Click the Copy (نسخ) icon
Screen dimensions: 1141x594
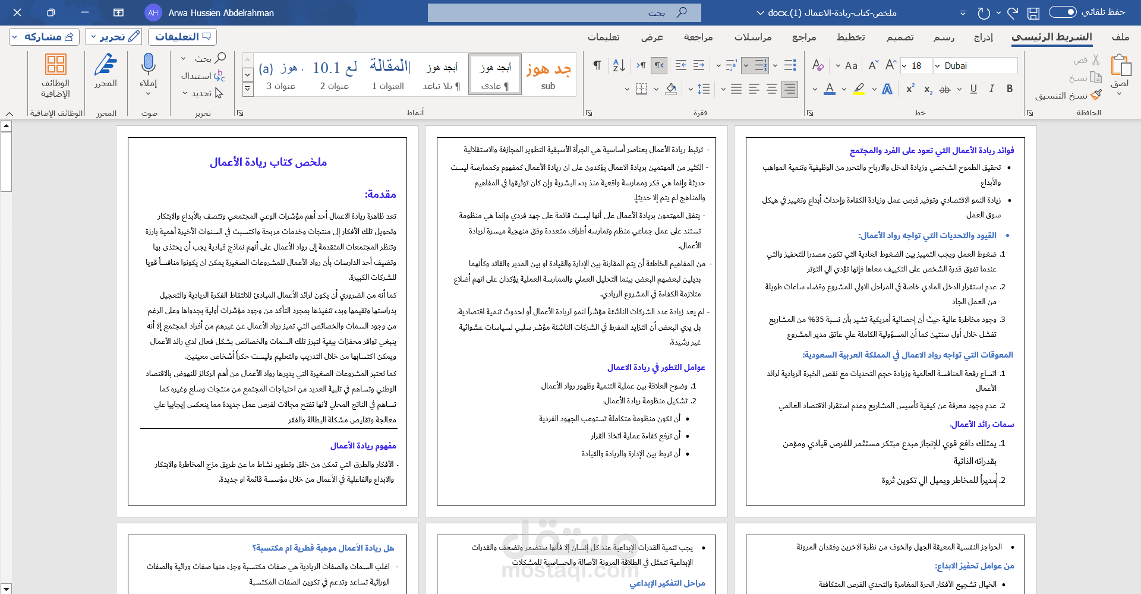click(x=1096, y=78)
